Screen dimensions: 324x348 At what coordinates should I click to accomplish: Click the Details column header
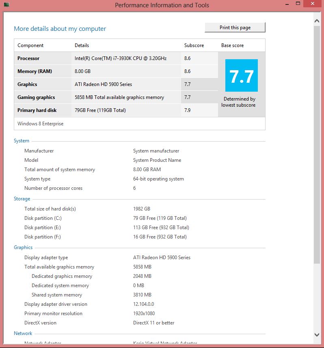[82, 45]
